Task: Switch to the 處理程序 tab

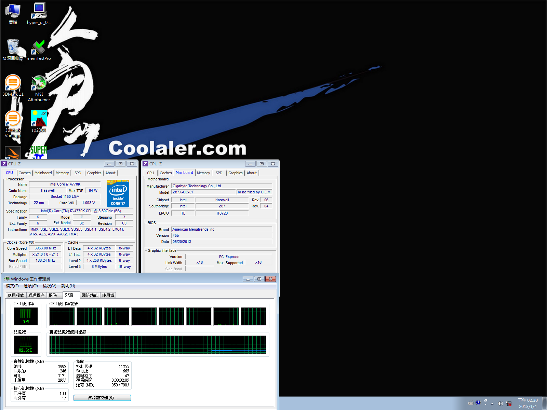Action: click(x=37, y=296)
